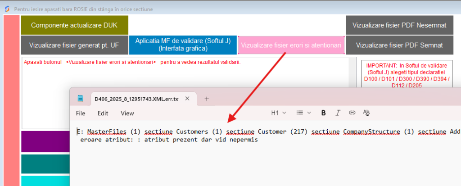Close the D406 XML.err.txt tab
This screenshot has width=461, height=186.
click(x=188, y=99)
